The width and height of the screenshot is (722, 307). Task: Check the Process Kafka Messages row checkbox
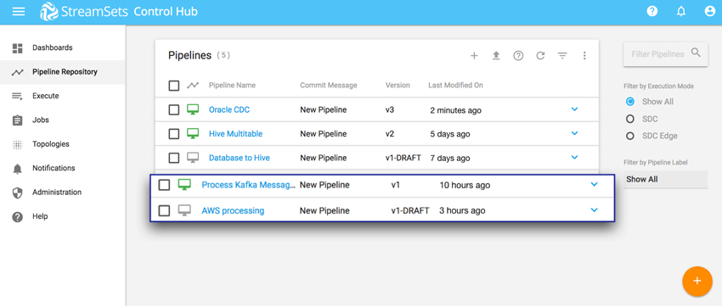click(x=165, y=185)
